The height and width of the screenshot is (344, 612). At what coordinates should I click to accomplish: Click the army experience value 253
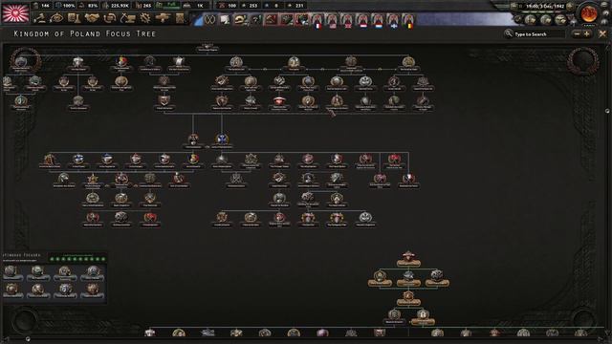point(253,6)
